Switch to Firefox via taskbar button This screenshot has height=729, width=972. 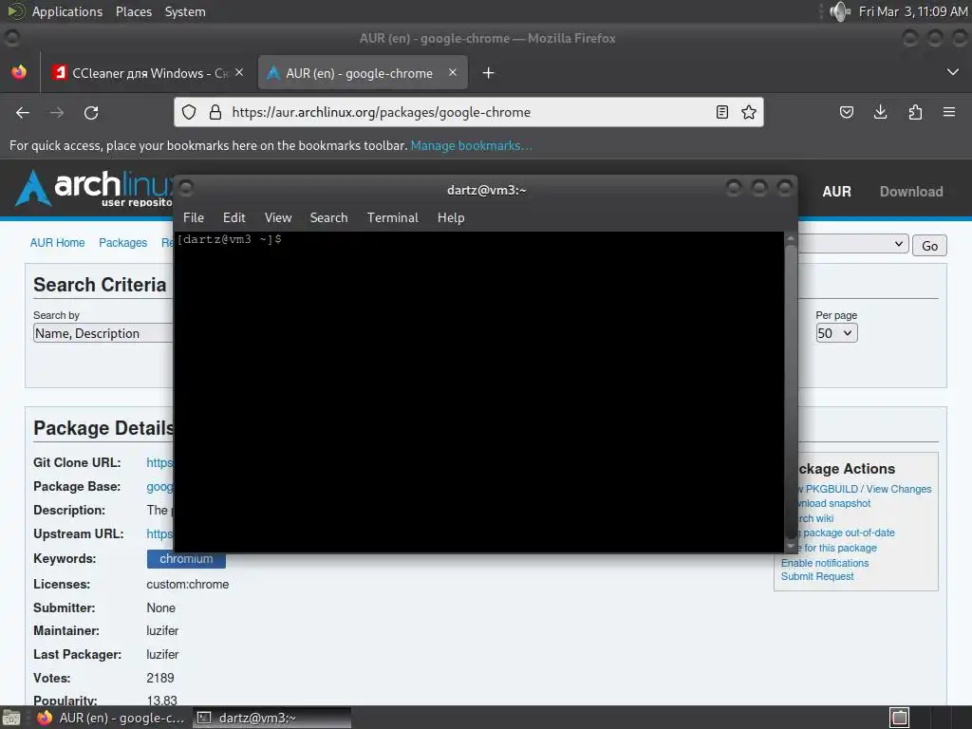point(114,718)
